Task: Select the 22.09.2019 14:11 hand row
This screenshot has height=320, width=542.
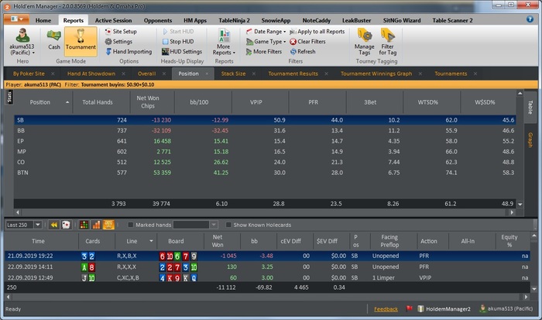Action: [267, 267]
